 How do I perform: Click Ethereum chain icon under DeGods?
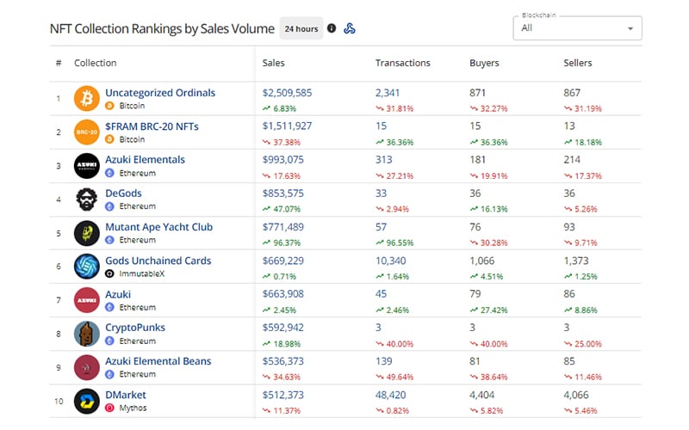[x=110, y=206]
